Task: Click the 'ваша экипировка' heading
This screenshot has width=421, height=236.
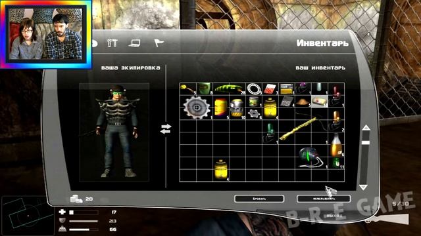Action: (131, 68)
